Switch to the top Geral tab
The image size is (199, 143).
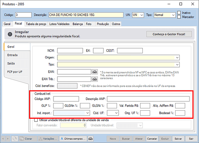click(7, 24)
